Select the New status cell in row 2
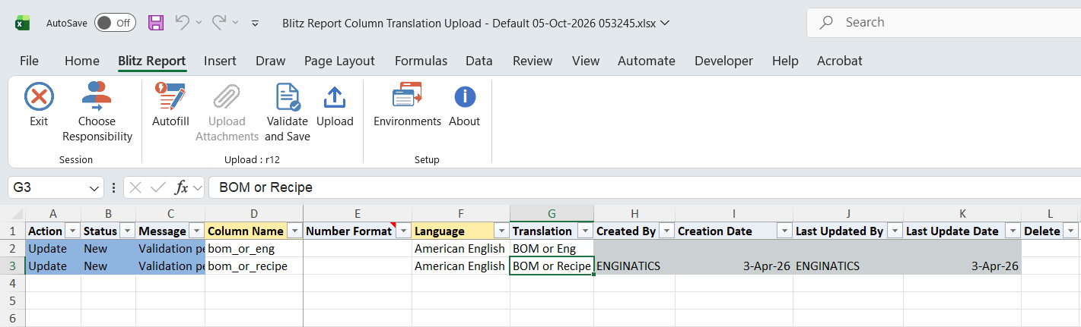1081x327 pixels. [x=108, y=248]
